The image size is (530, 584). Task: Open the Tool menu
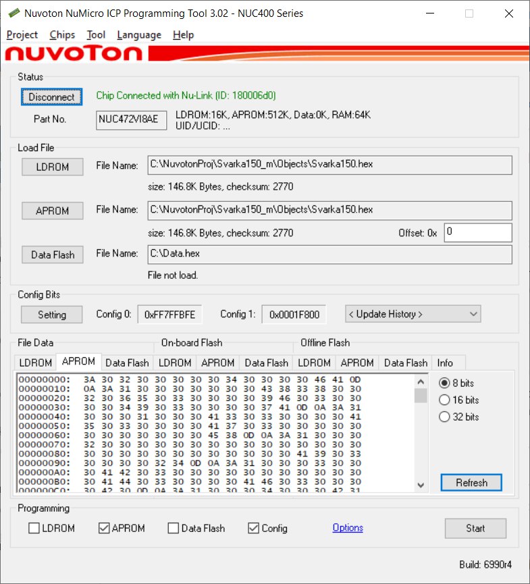tap(96, 35)
